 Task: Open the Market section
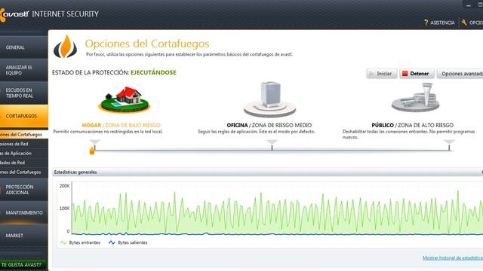tap(23, 236)
